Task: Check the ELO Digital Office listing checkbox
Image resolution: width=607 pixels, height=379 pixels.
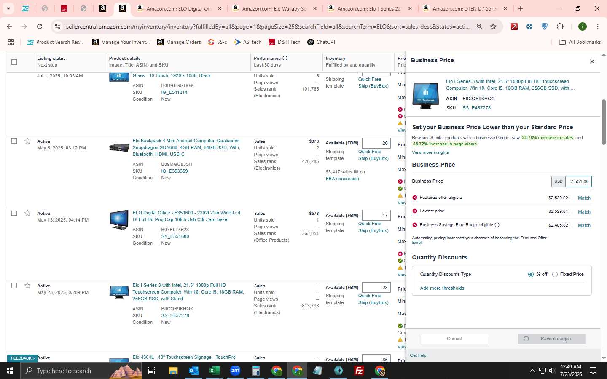Action: point(14,213)
